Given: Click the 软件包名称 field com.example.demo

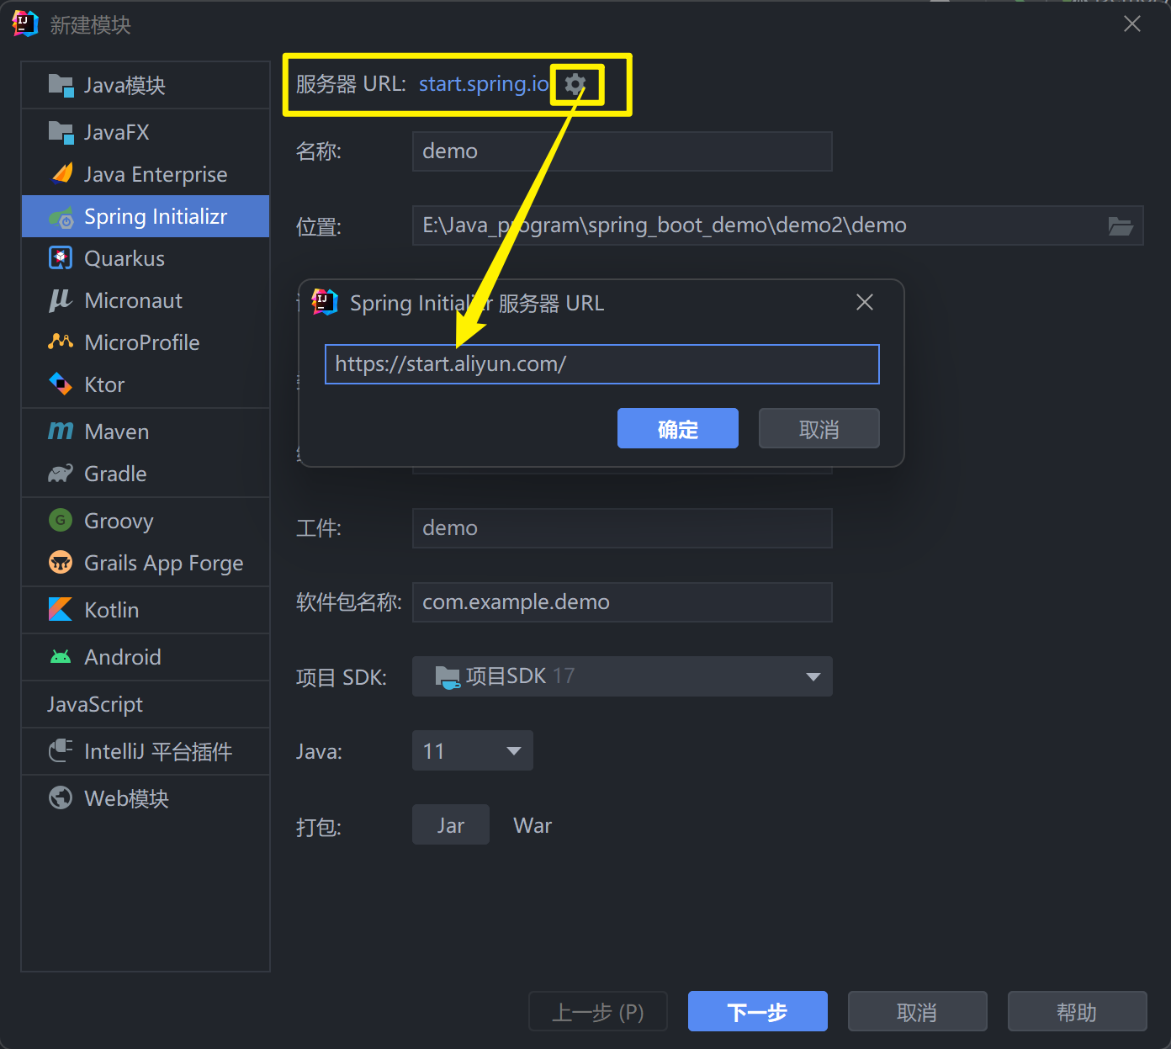Looking at the screenshot, I should click(622, 602).
